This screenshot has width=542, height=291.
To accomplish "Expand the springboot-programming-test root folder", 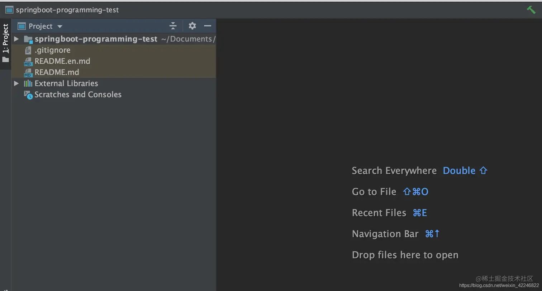I will pos(16,39).
